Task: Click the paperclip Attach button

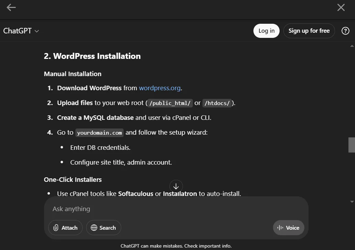Action: coord(65,228)
